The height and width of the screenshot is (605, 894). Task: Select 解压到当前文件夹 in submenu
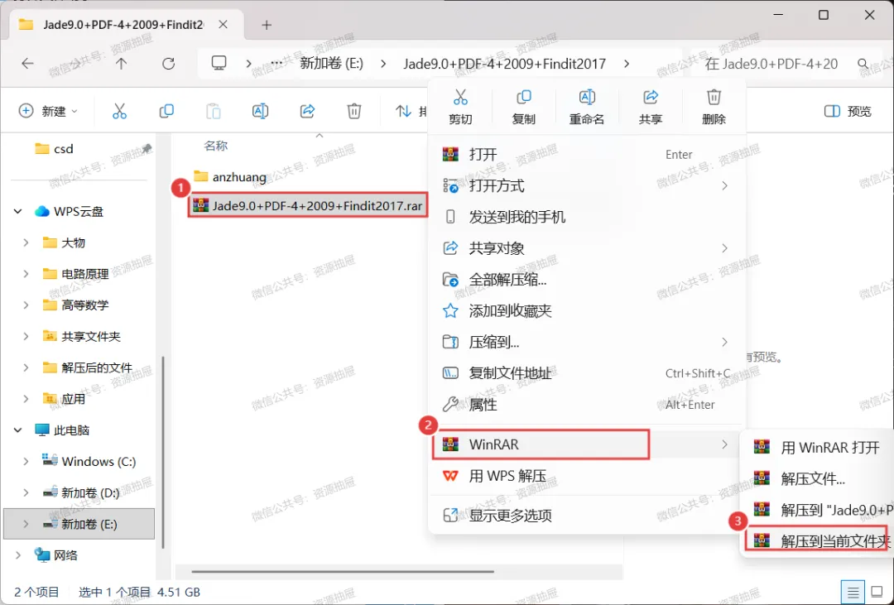(818, 540)
